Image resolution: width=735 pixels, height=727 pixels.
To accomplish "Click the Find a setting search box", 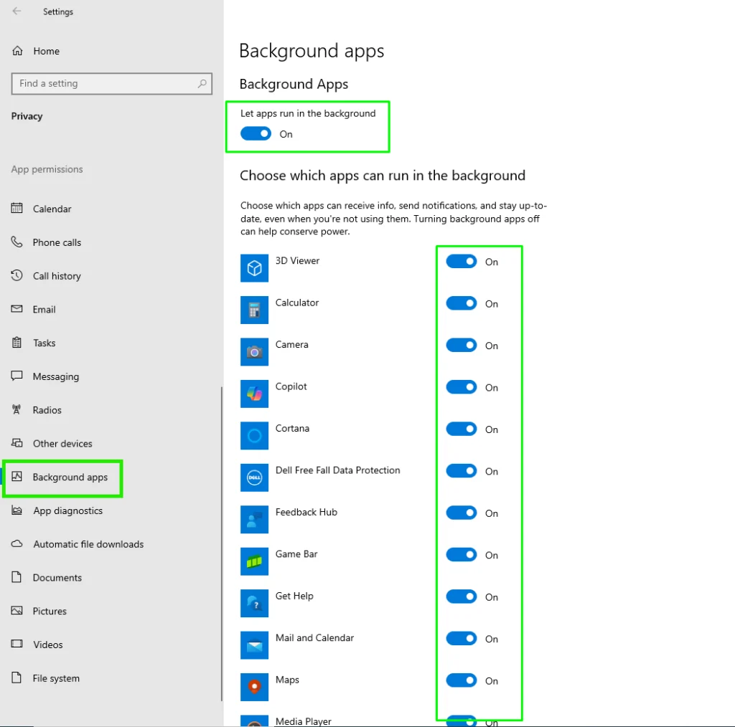I will 111,83.
